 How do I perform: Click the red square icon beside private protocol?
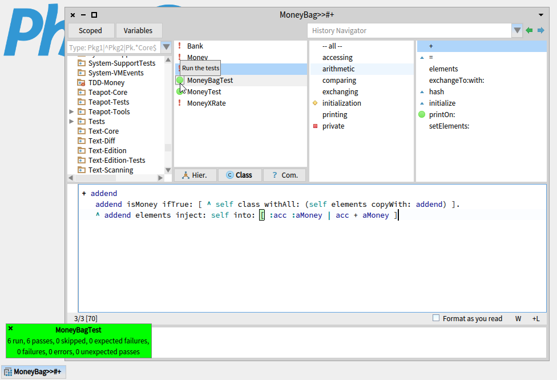click(315, 126)
